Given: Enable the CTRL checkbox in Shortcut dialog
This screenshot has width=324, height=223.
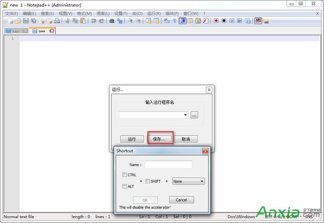Looking at the screenshot, I should click(x=124, y=175).
